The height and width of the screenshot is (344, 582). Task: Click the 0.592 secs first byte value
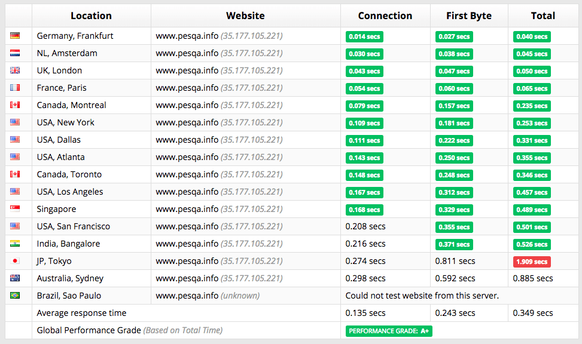455,278
